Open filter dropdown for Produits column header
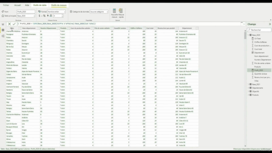 (x=68, y=28)
